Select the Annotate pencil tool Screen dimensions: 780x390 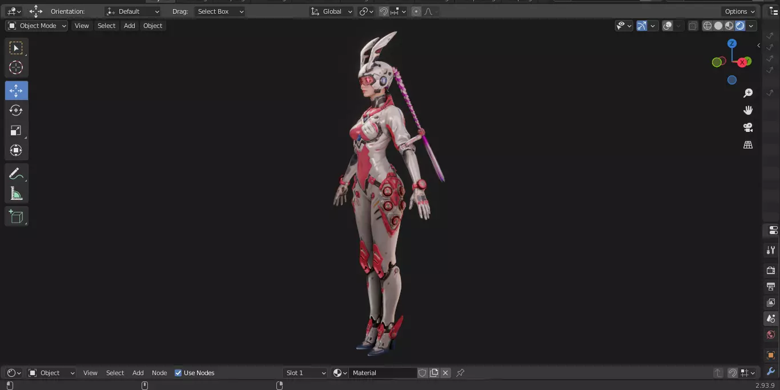pos(16,174)
